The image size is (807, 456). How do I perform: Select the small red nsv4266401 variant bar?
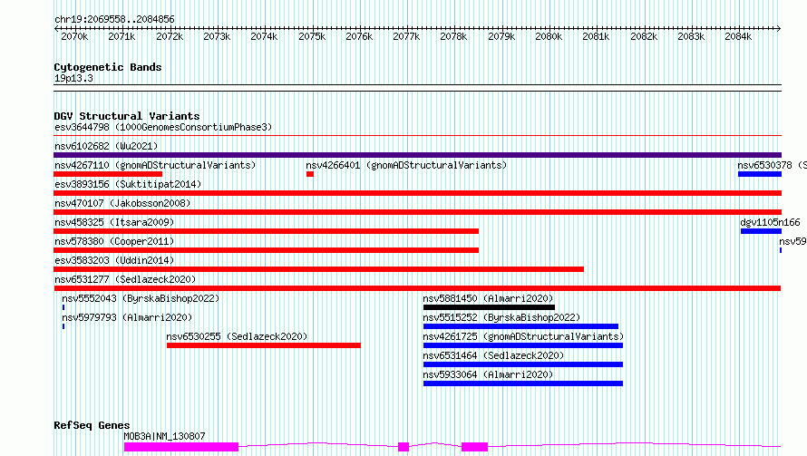pyautogui.click(x=310, y=174)
